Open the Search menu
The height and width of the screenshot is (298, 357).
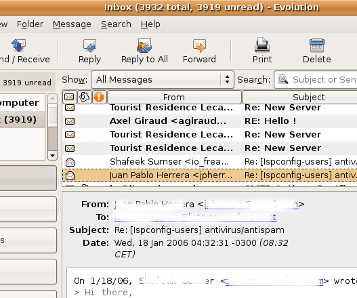[116, 24]
